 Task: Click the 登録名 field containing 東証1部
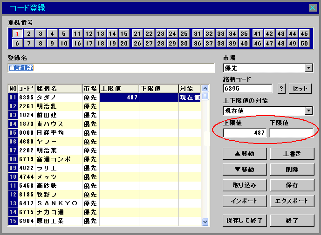click(x=111, y=68)
